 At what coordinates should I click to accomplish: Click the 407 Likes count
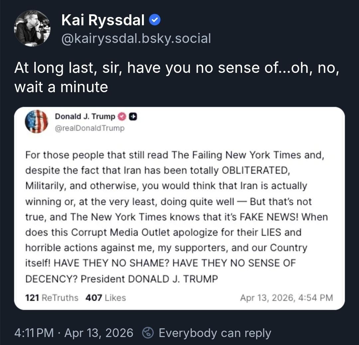tap(105, 297)
